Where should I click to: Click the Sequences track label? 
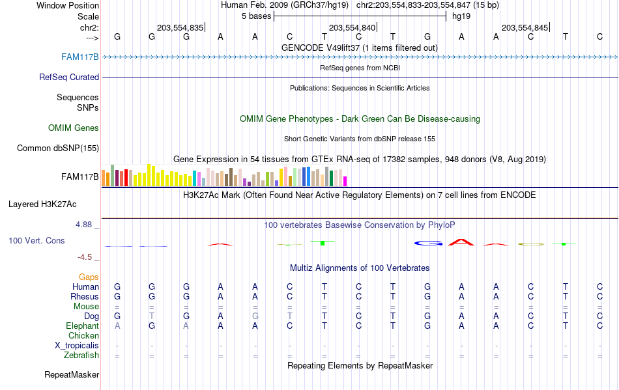pos(78,97)
